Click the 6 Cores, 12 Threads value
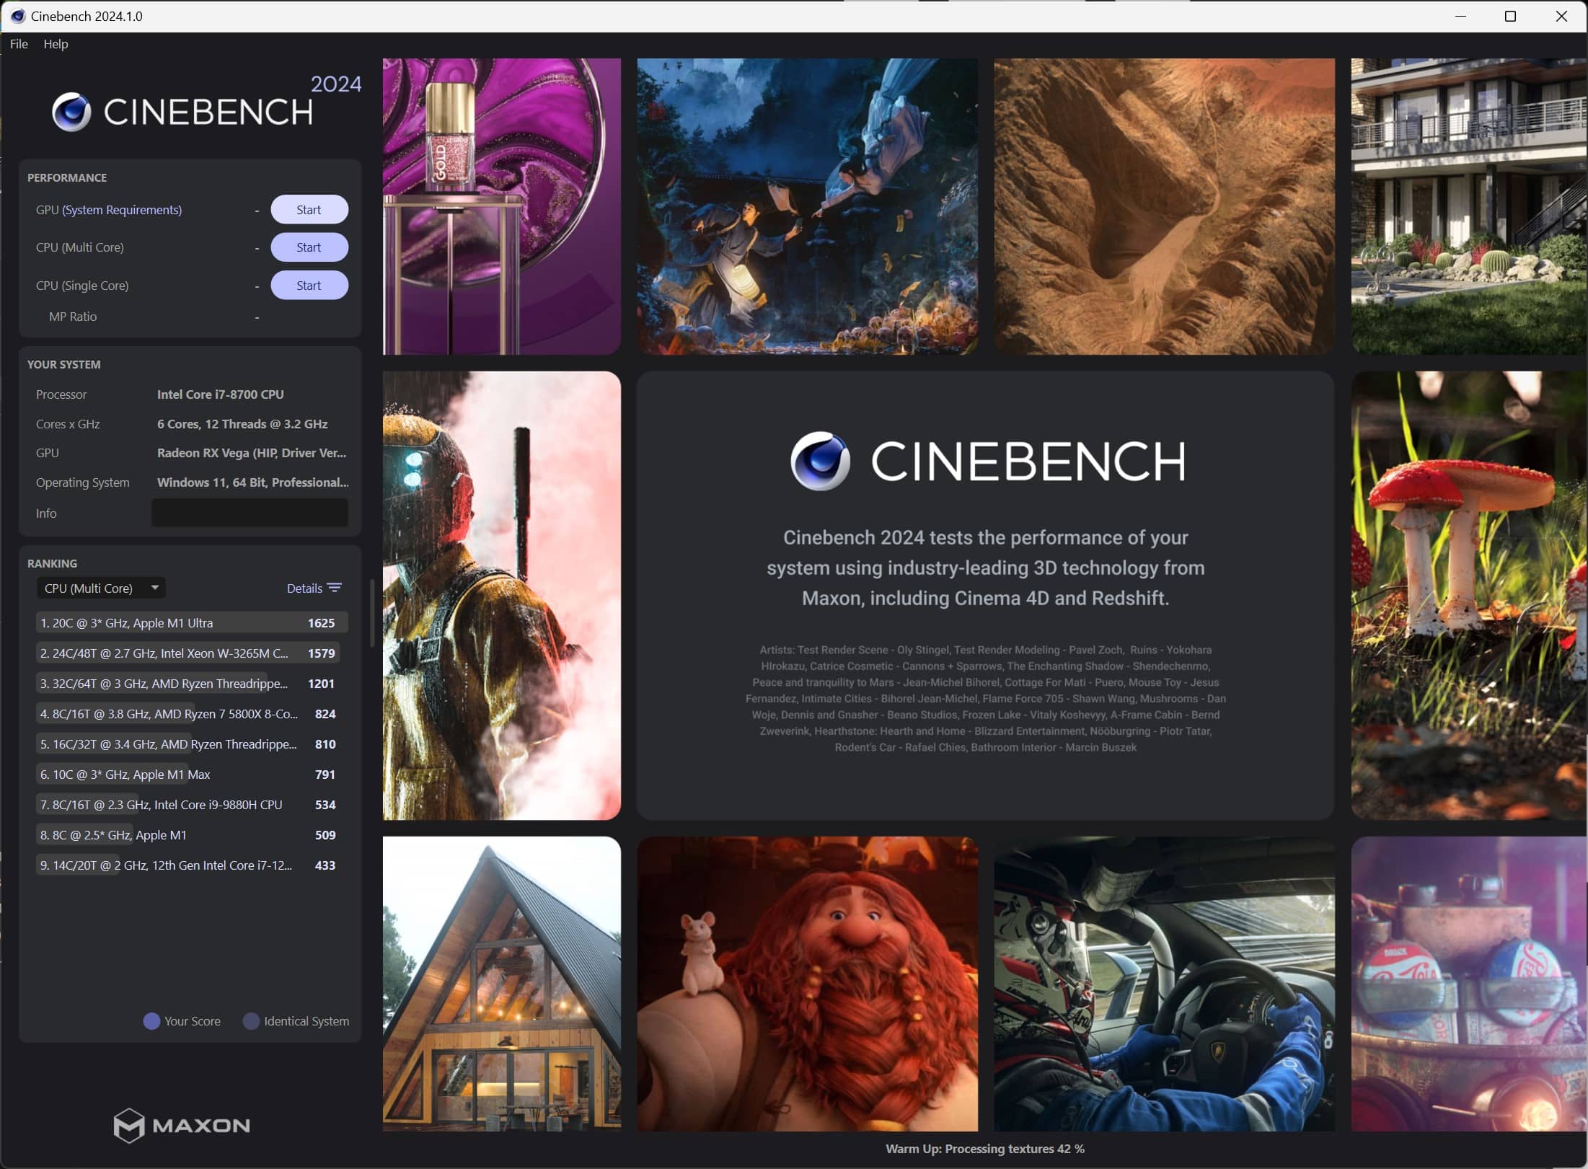The width and height of the screenshot is (1588, 1169). click(242, 424)
